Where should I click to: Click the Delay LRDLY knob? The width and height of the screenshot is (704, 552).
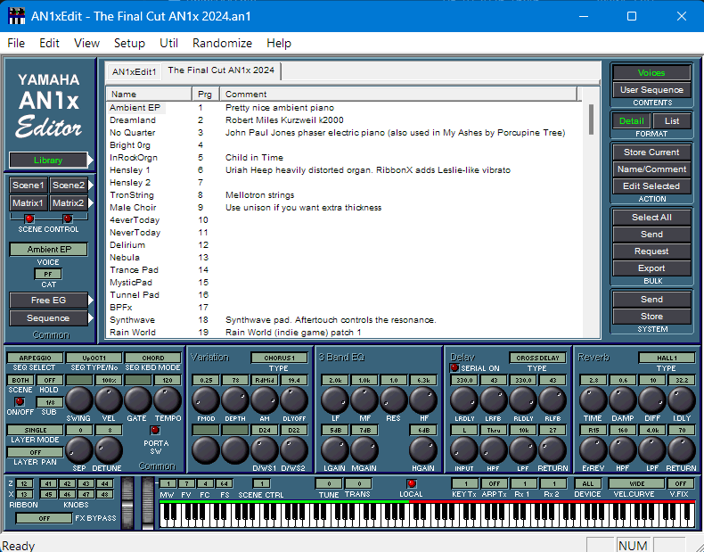click(x=463, y=400)
